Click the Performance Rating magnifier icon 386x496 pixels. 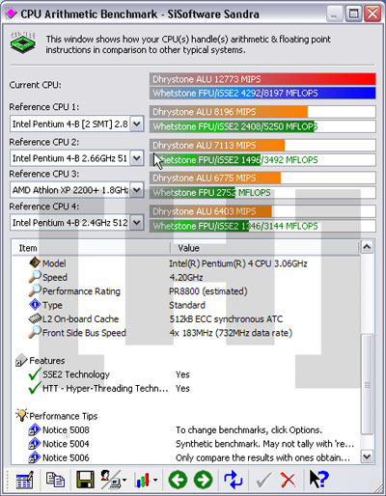35,290
